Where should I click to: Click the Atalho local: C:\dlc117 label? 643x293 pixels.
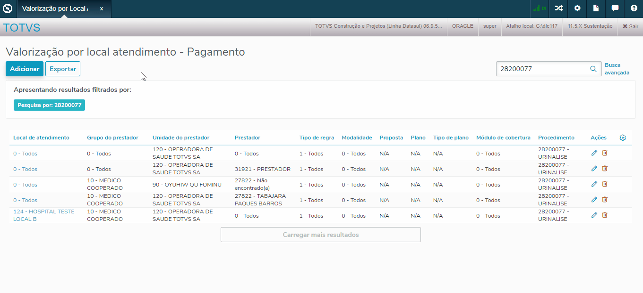(533, 26)
